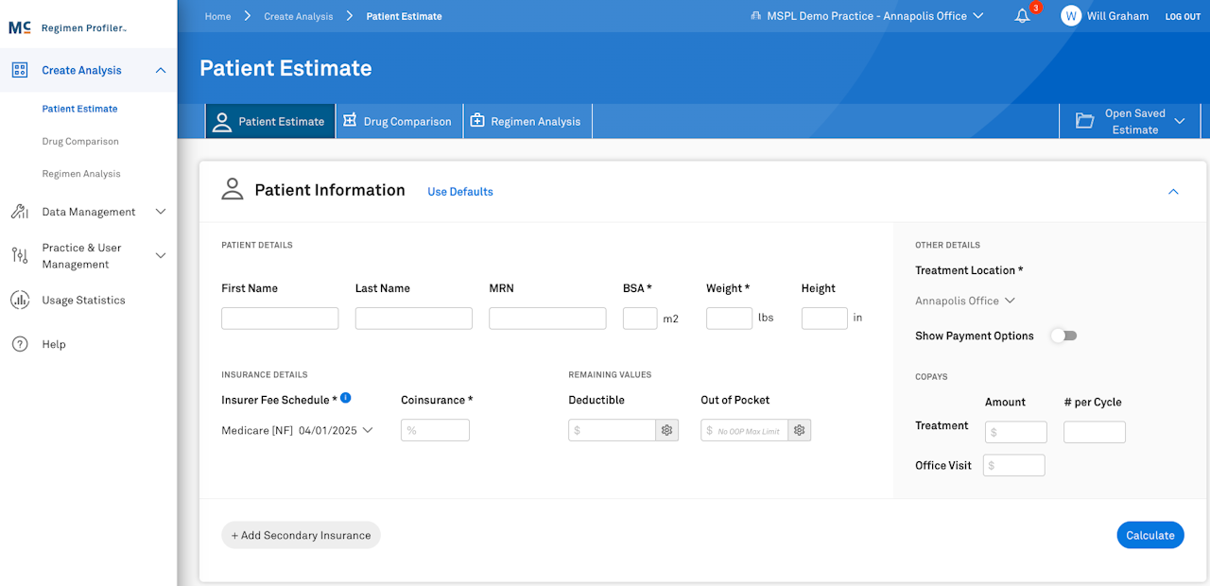
Task: Click the Usage Statistics chart icon
Action: [20, 301]
